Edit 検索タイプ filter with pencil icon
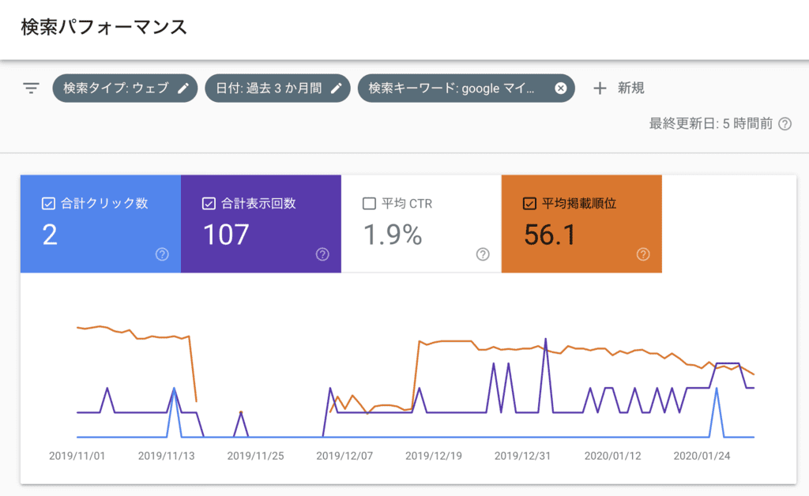Image resolution: width=809 pixels, height=496 pixels. 183,88
